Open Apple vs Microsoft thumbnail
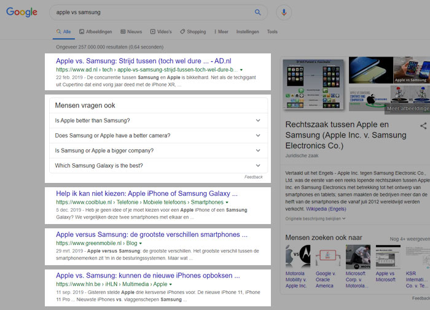The height and width of the screenshot is (310, 430). 388,256
